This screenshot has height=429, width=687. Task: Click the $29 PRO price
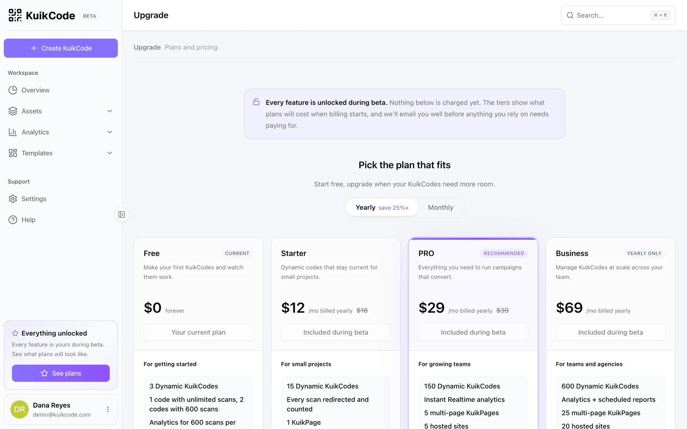[432, 308]
